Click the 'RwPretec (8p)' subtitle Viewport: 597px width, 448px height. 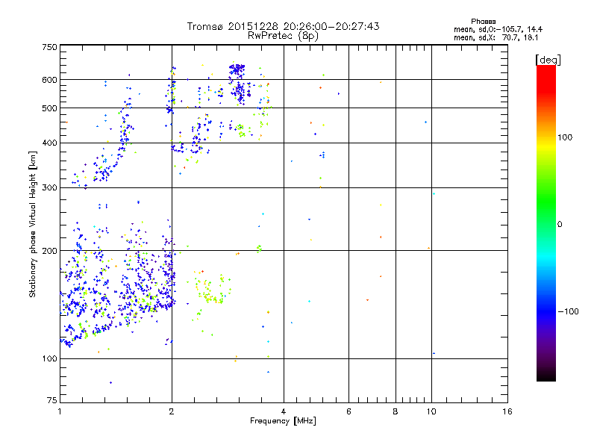pos(283,36)
